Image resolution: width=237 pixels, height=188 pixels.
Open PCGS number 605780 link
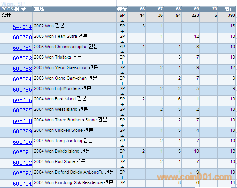coord(22,37)
